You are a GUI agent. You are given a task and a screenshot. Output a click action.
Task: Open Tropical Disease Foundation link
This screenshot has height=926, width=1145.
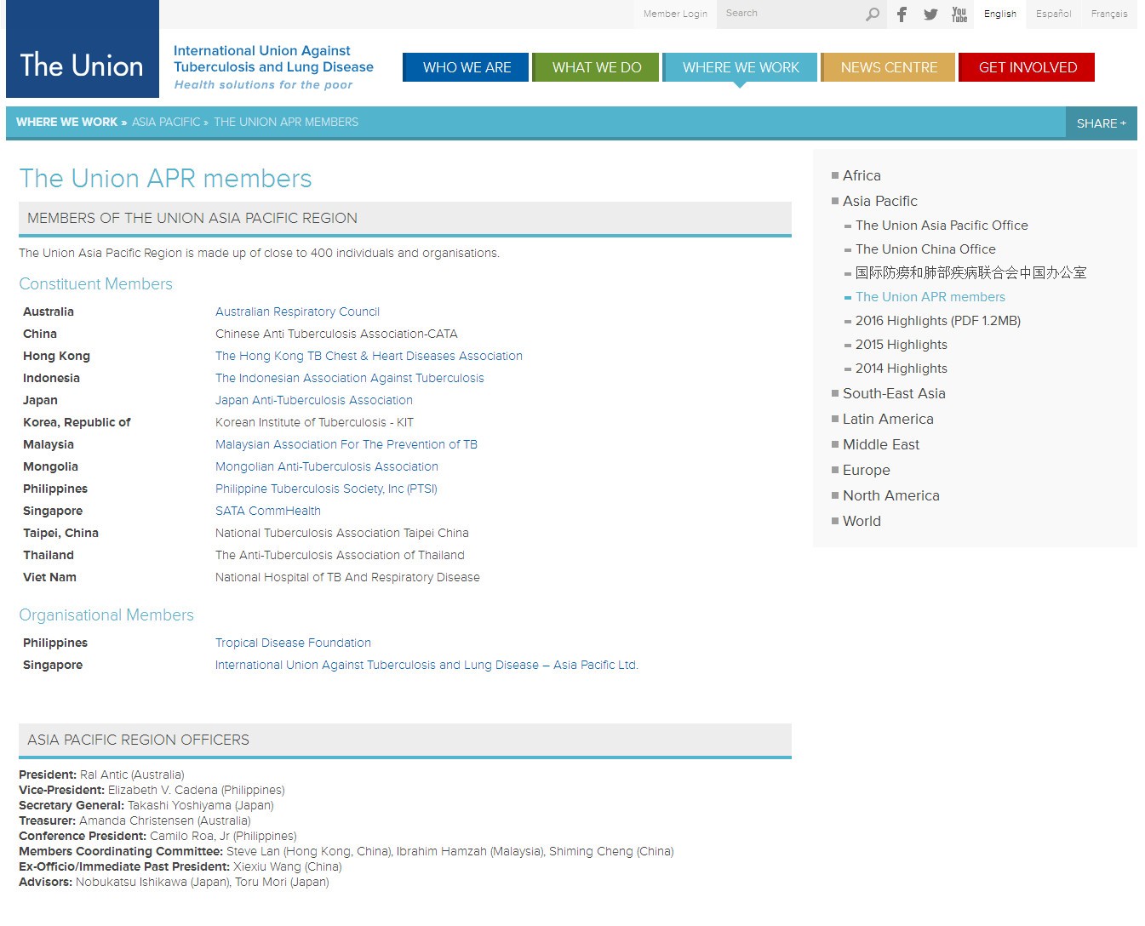coord(293,643)
